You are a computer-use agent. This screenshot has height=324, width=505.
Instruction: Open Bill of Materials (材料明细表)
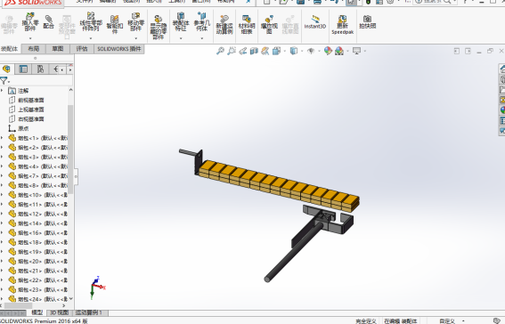coord(247,24)
